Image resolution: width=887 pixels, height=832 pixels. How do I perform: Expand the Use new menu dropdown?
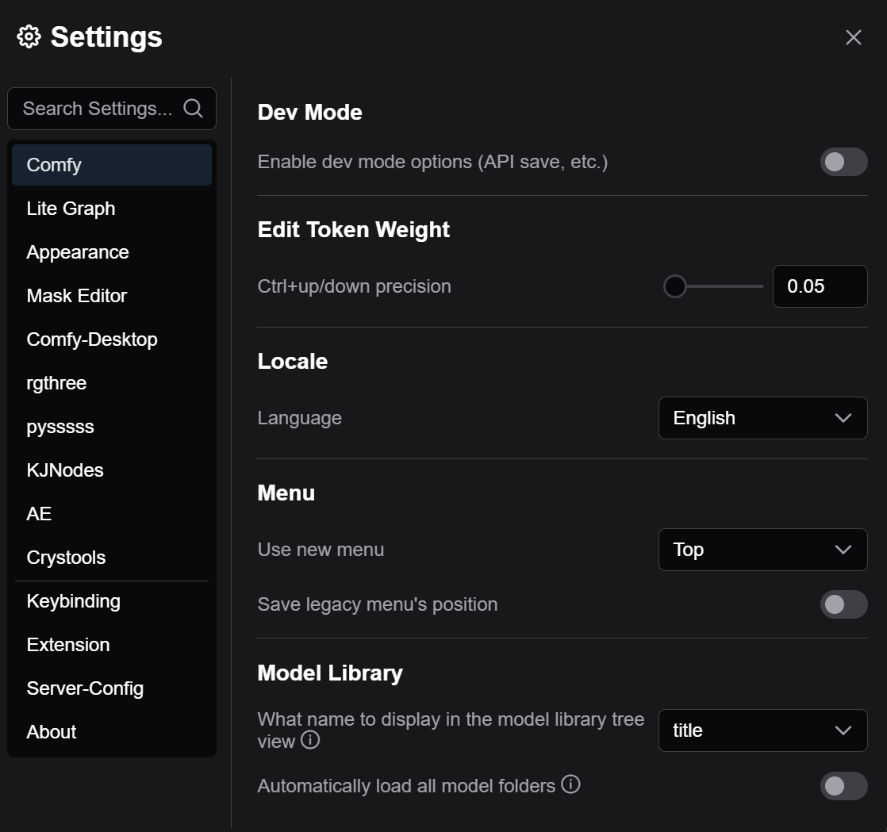point(762,550)
